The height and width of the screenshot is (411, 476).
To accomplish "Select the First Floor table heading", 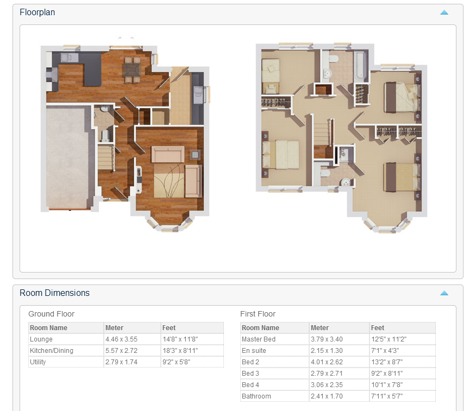I will (258, 314).
